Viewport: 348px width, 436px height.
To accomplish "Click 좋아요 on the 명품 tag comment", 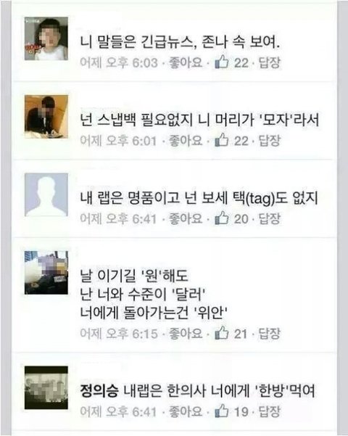I will (186, 218).
